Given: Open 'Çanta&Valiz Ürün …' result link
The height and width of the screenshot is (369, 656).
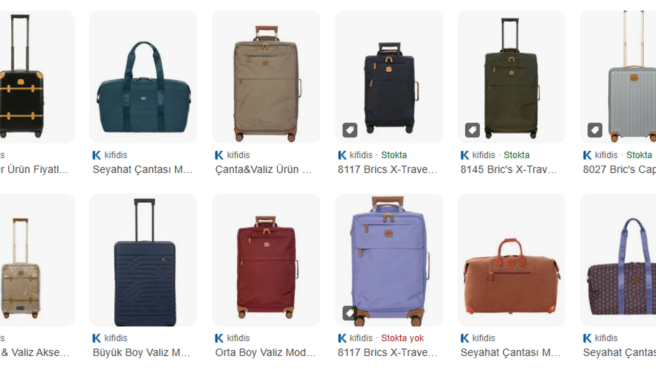Looking at the screenshot, I should coord(263,170).
